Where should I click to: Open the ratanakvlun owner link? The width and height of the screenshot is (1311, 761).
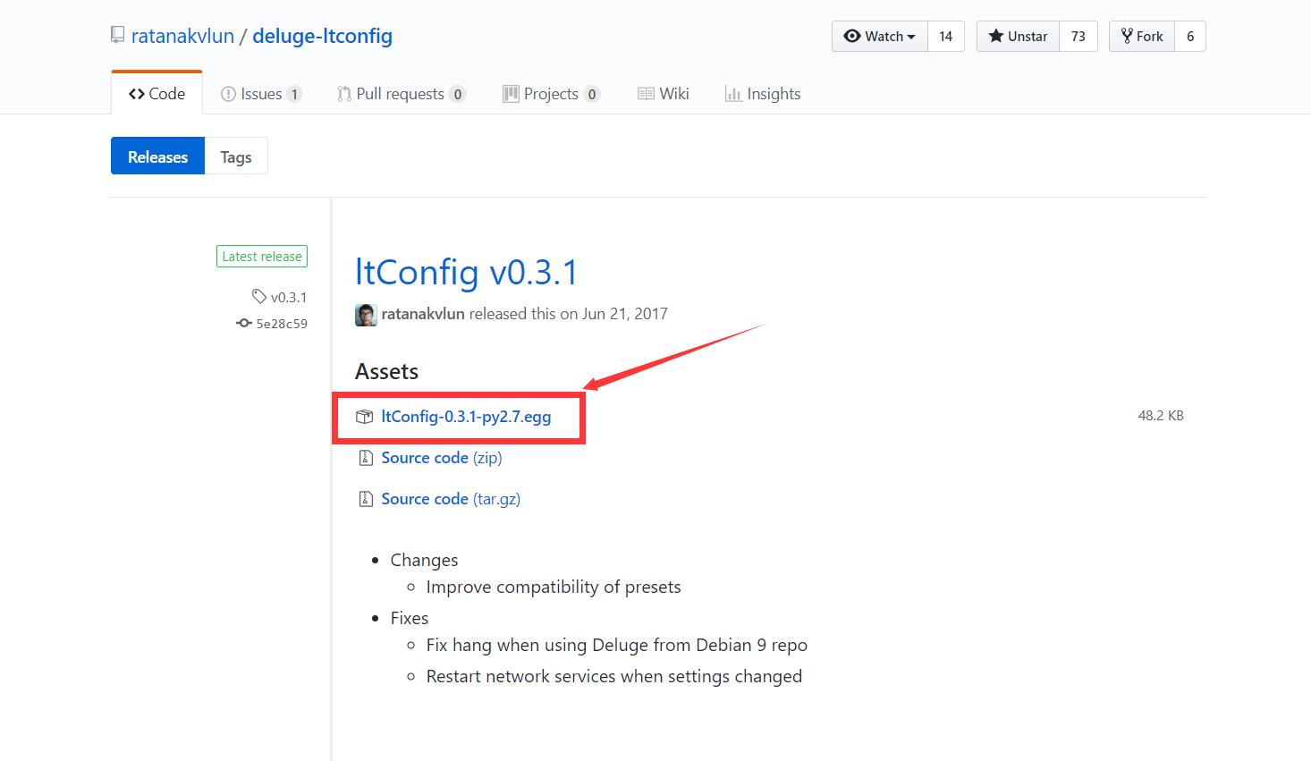(182, 36)
